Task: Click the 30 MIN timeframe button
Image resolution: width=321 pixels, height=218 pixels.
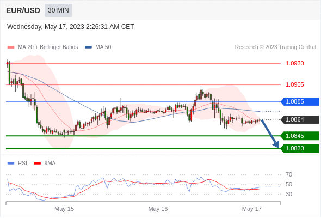Action: [58, 10]
